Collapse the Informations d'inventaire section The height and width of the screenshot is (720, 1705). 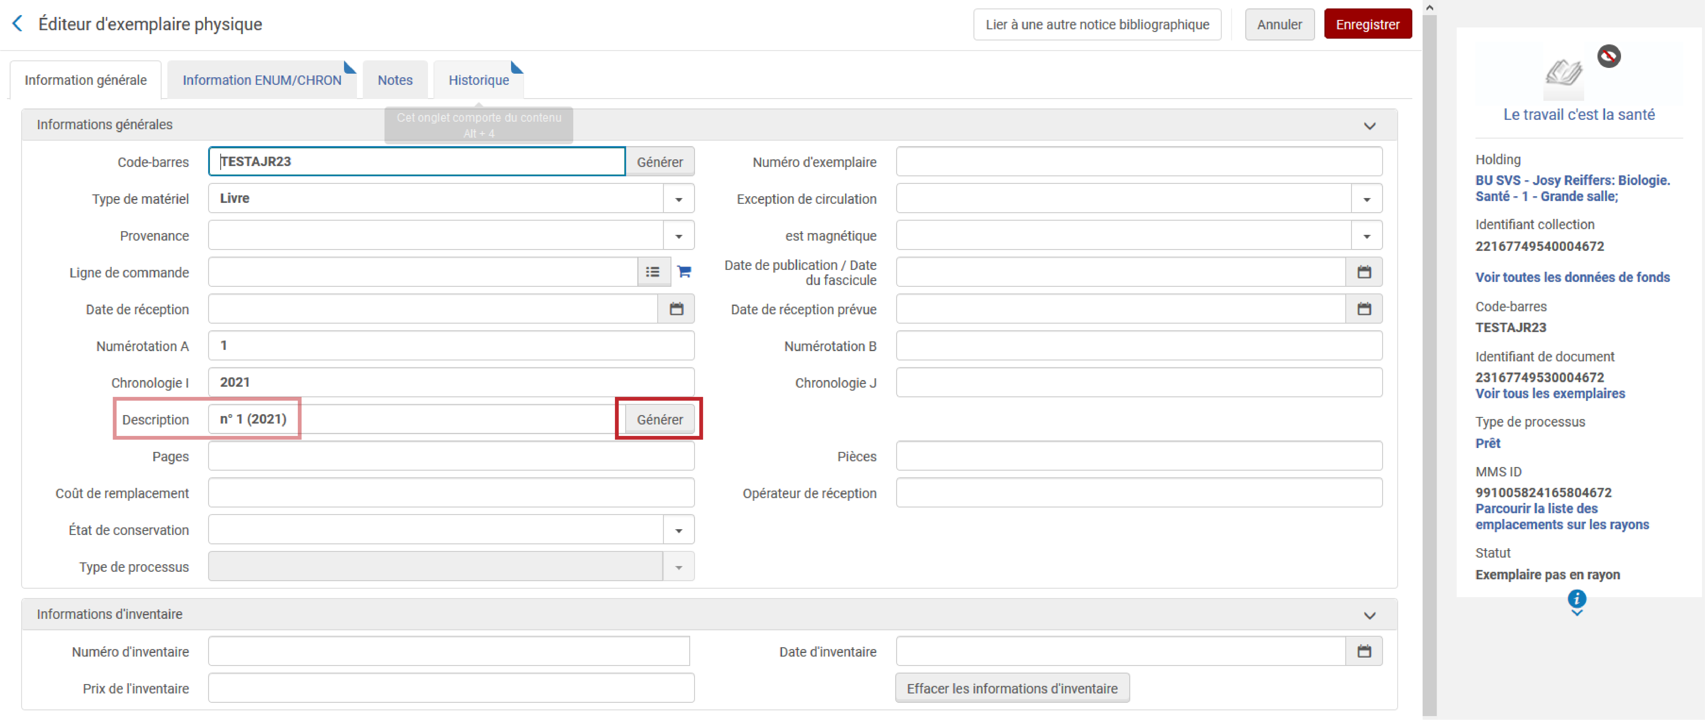1369,616
